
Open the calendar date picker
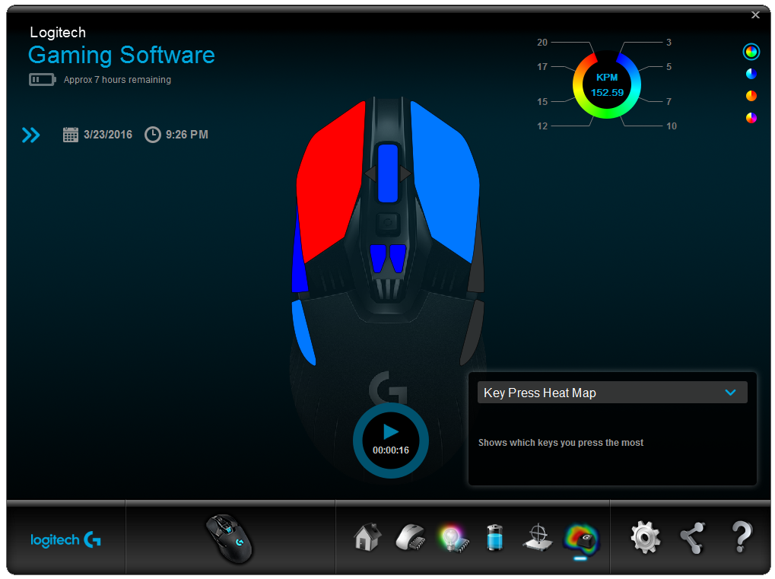pos(71,134)
